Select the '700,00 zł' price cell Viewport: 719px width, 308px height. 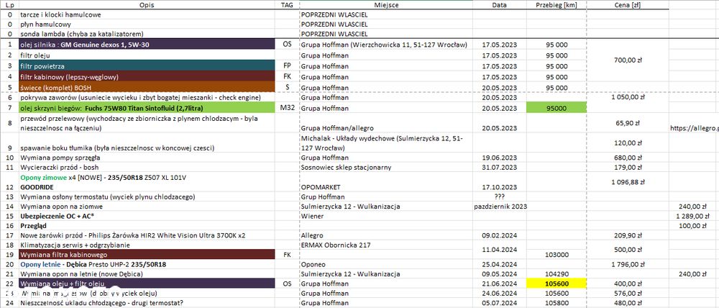click(627, 60)
